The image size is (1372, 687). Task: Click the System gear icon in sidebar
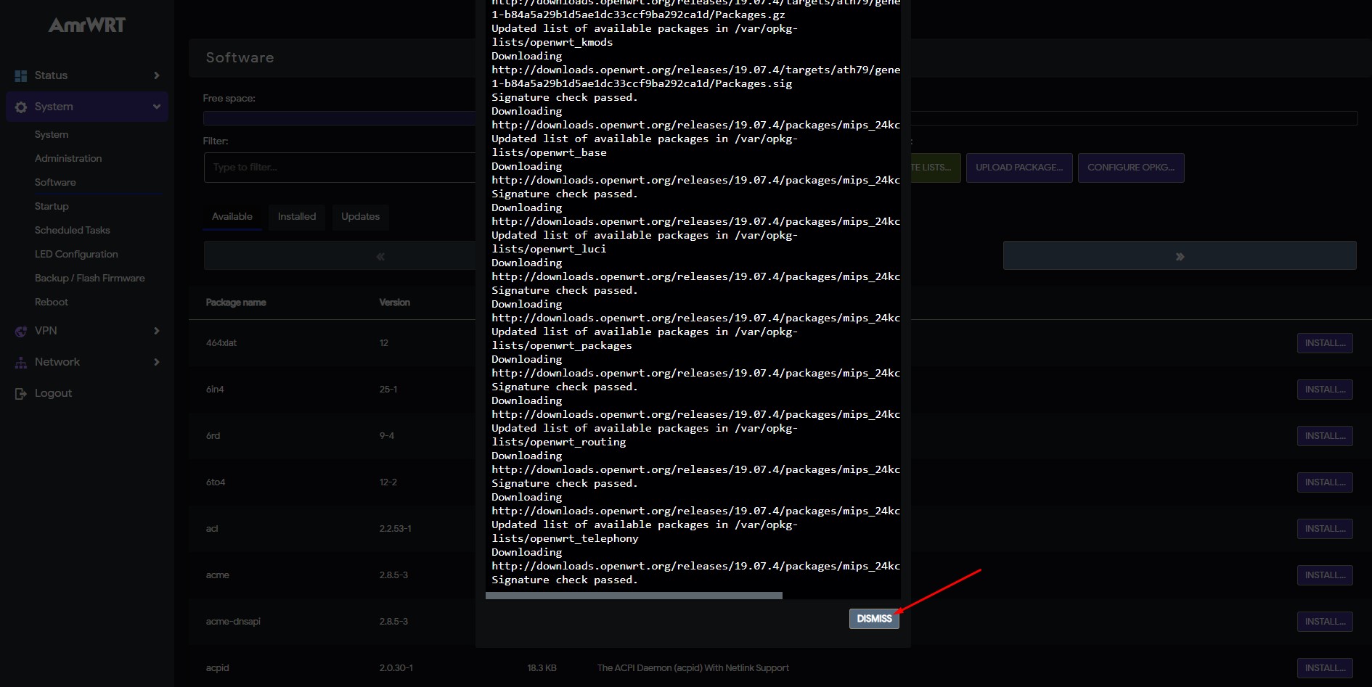(x=20, y=107)
